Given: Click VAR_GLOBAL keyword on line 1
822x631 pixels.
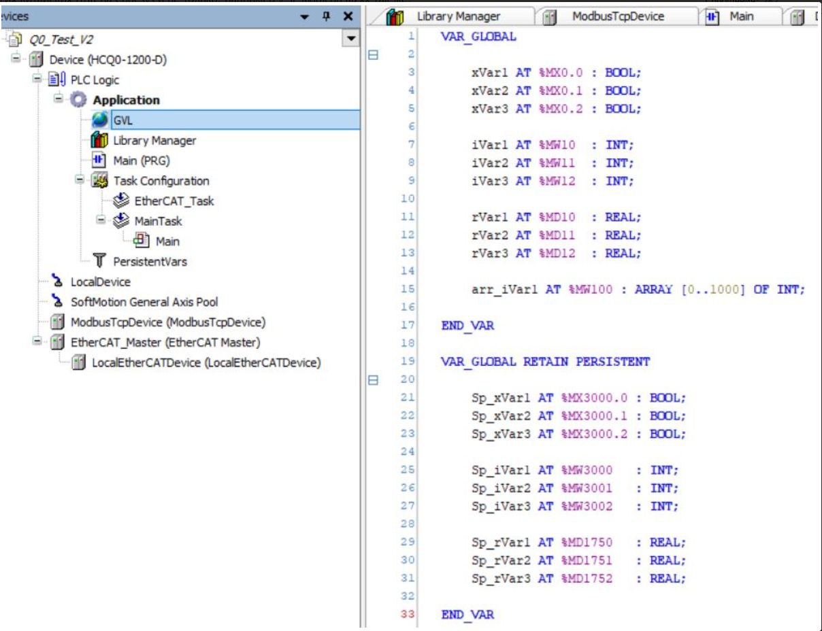Looking at the screenshot, I should click(x=478, y=37).
